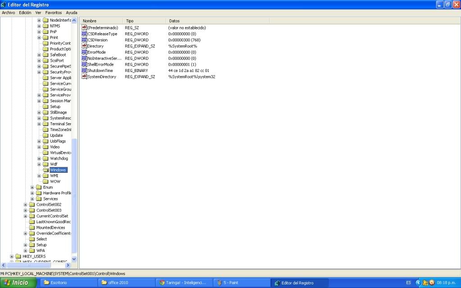Expand the Video key

pos(39,147)
